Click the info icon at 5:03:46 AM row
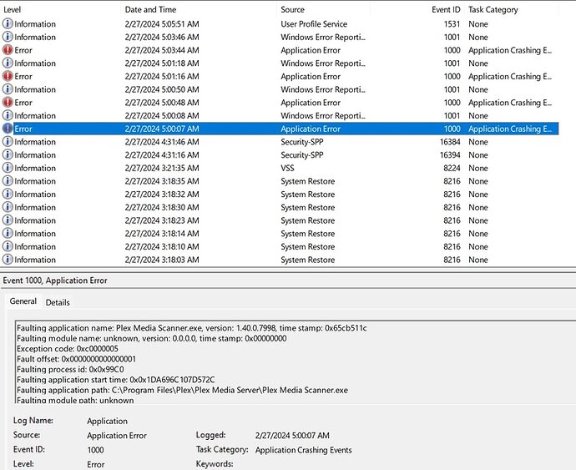Viewport: 576px width, 470px height. [8, 37]
